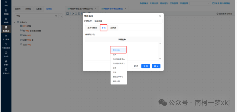Click the run (play) icon in canvas toolbar
This screenshot has width=237, height=112.
click(73, 14)
